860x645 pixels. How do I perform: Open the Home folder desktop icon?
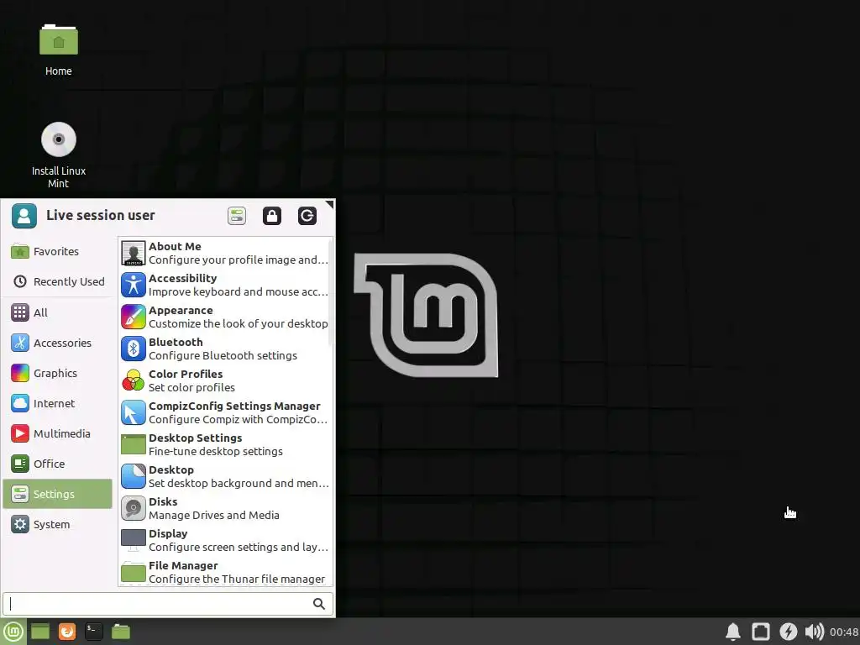[x=59, y=50]
